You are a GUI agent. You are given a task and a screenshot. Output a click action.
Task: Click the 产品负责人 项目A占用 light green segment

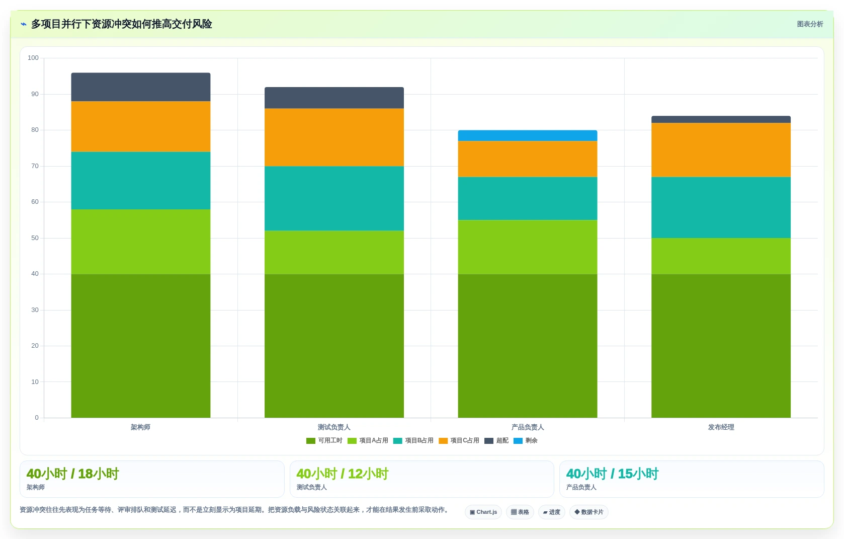point(528,247)
